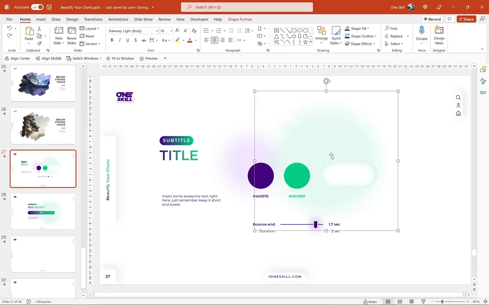Toggle the AutoSave switch

37,7
